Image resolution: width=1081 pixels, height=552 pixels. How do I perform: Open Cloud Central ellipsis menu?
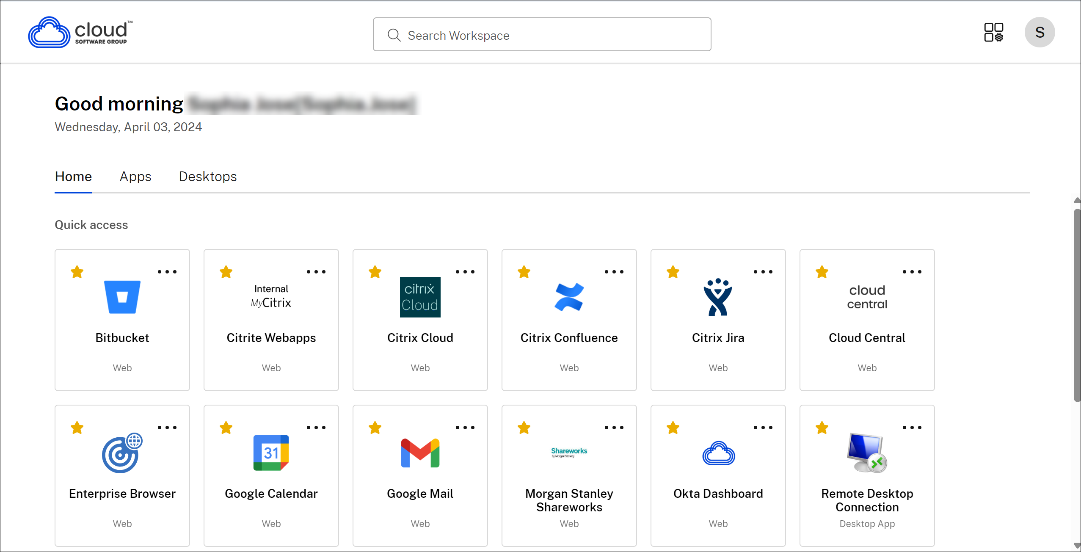[912, 272]
